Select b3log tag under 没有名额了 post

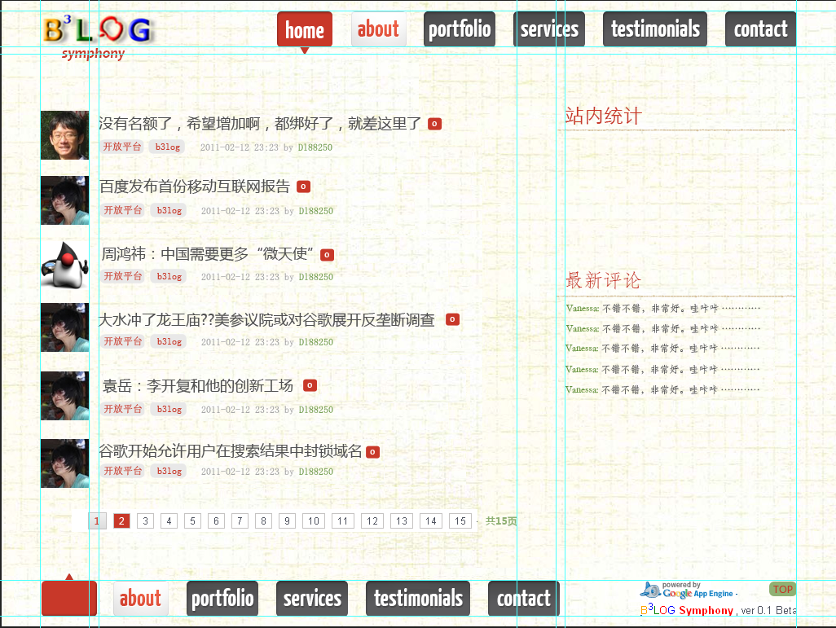167,147
